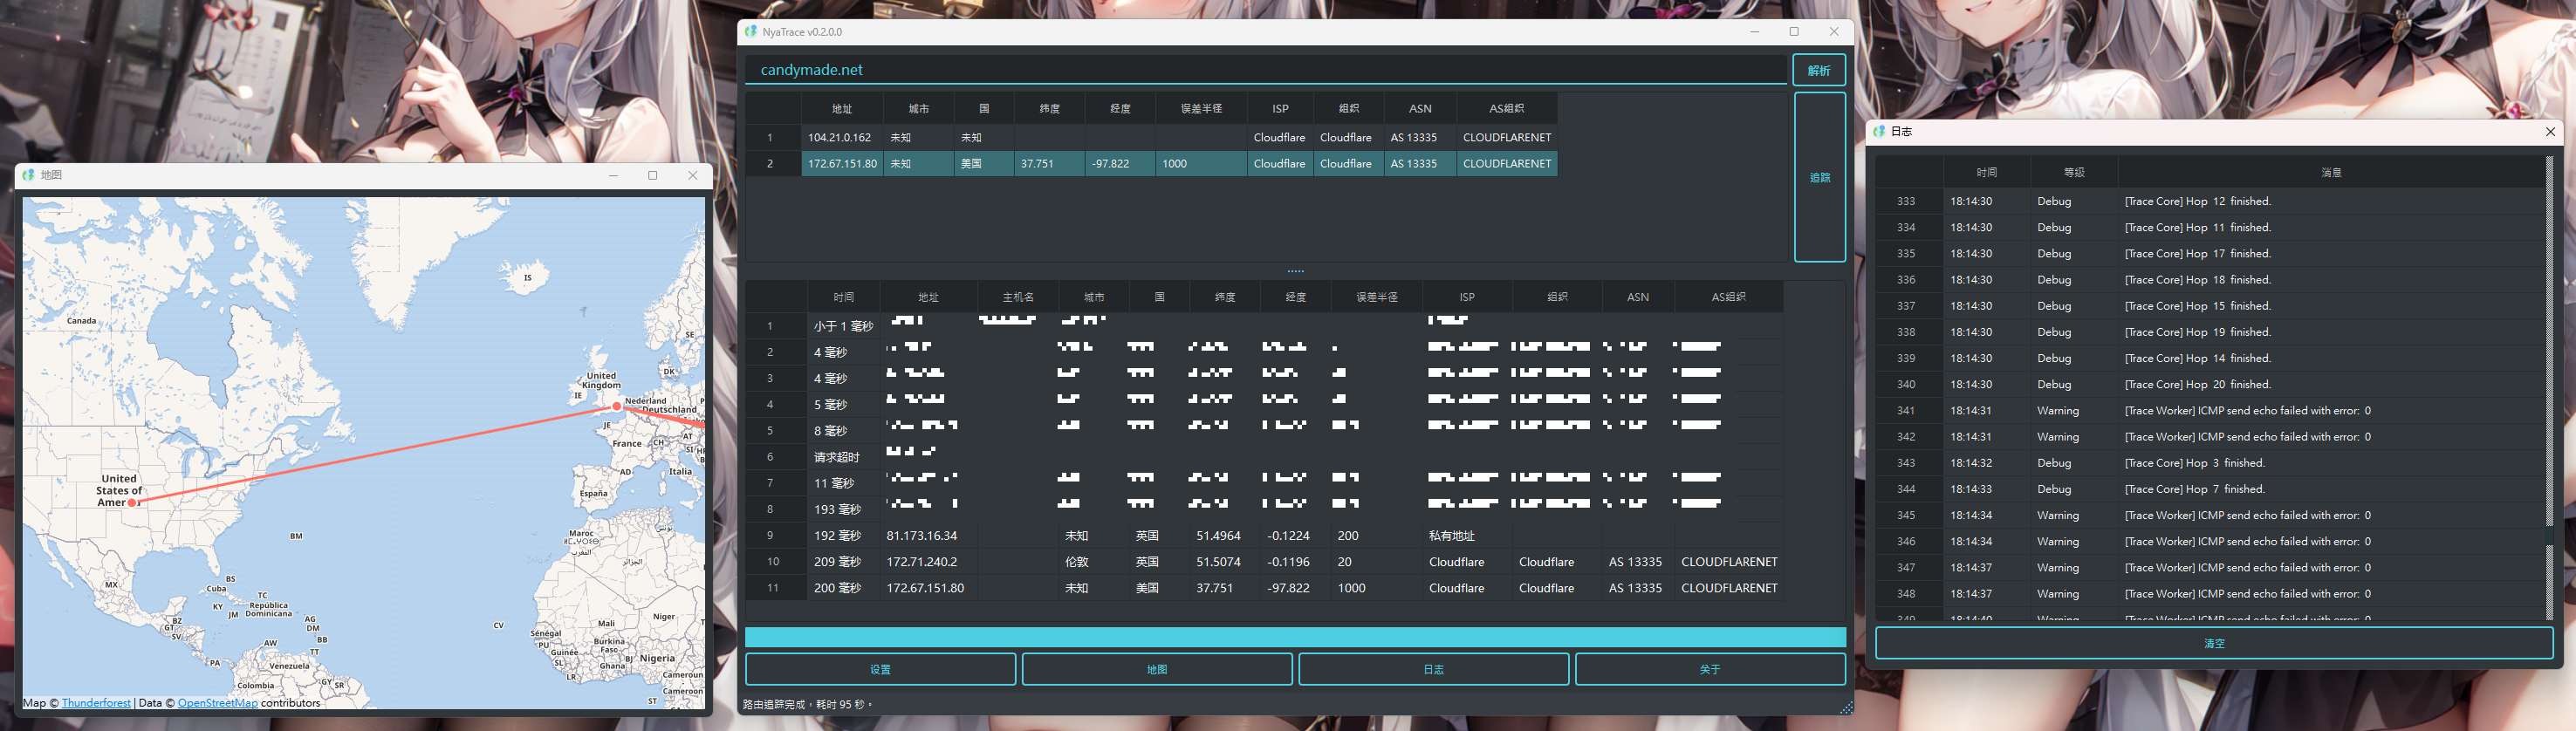The width and height of the screenshot is (2576, 731).
Task: Click the app icon in the 地图 window title bar
Action: 28,175
